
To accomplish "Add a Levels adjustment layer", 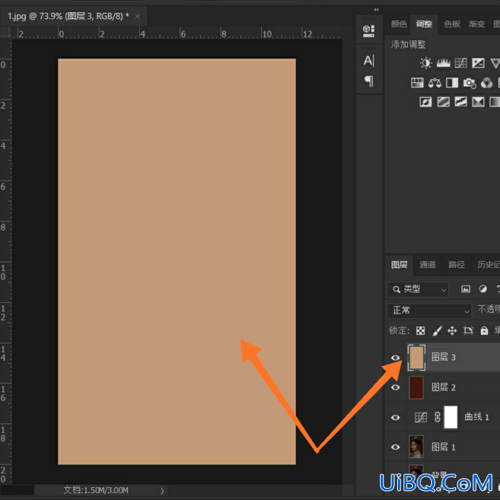I will point(443,63).
